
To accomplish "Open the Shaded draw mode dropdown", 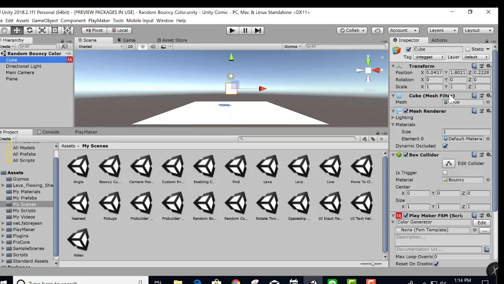I will point(100,47).
